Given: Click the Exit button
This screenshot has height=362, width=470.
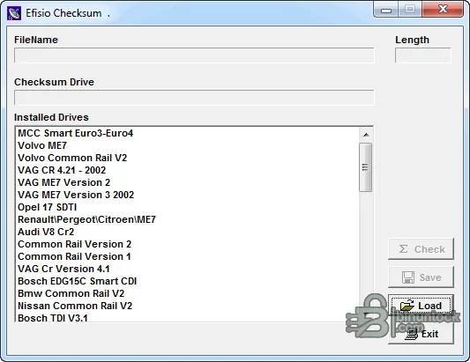Looking at the screenshot, I should (421, 334).
